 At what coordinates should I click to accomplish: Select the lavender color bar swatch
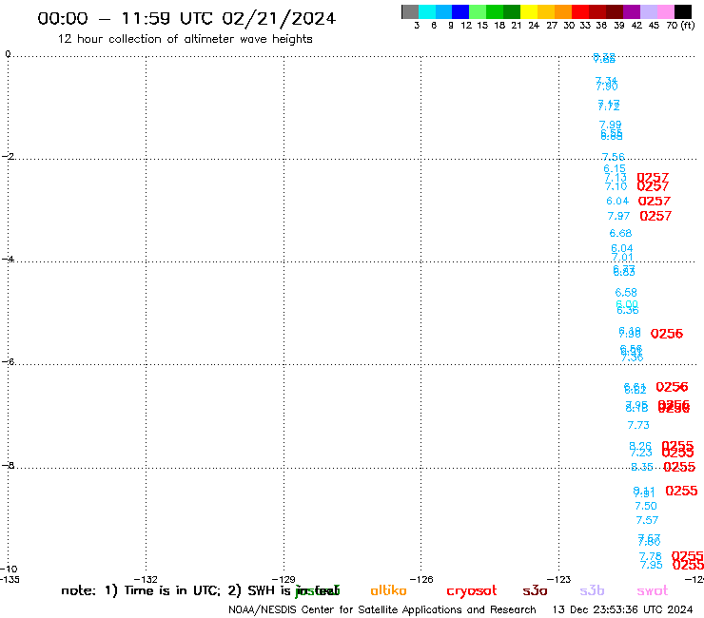pos(649,11)
